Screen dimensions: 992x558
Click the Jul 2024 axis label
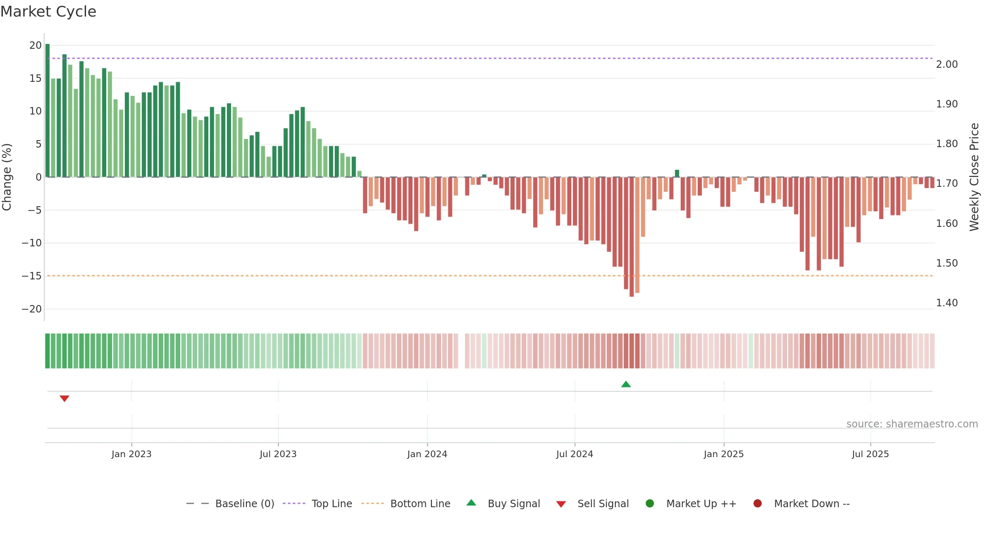tap(575, 454)
